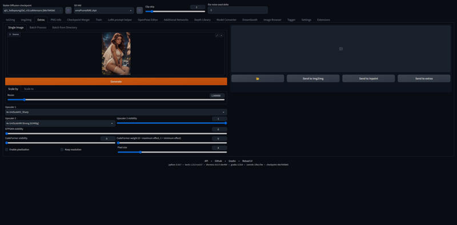Open the Stable Diffusion checkpoint dropdown
This screenshot has width=457, height=225.
[x=33, y=10]
